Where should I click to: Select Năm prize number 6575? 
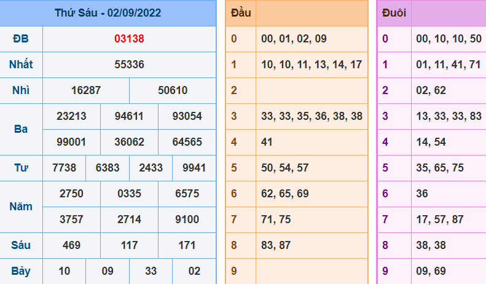(x=187, y=194)
